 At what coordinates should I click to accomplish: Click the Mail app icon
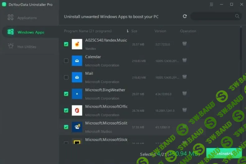tap(77, 77)
